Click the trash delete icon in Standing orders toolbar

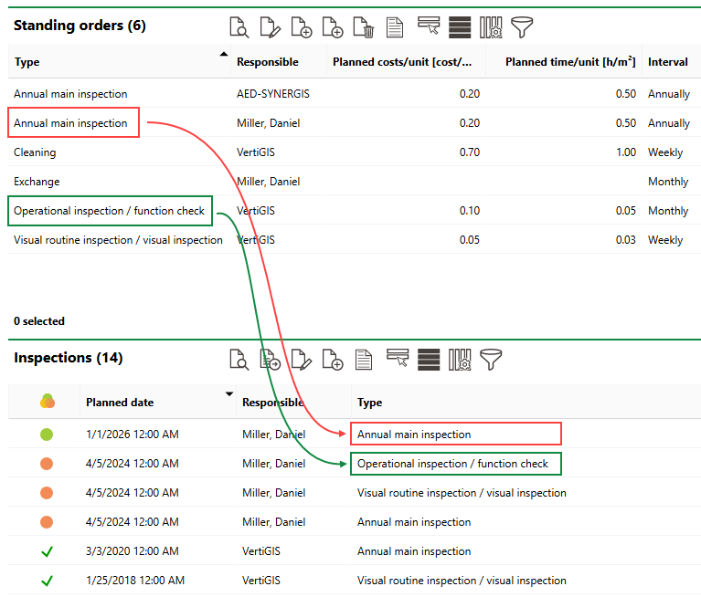364,27
